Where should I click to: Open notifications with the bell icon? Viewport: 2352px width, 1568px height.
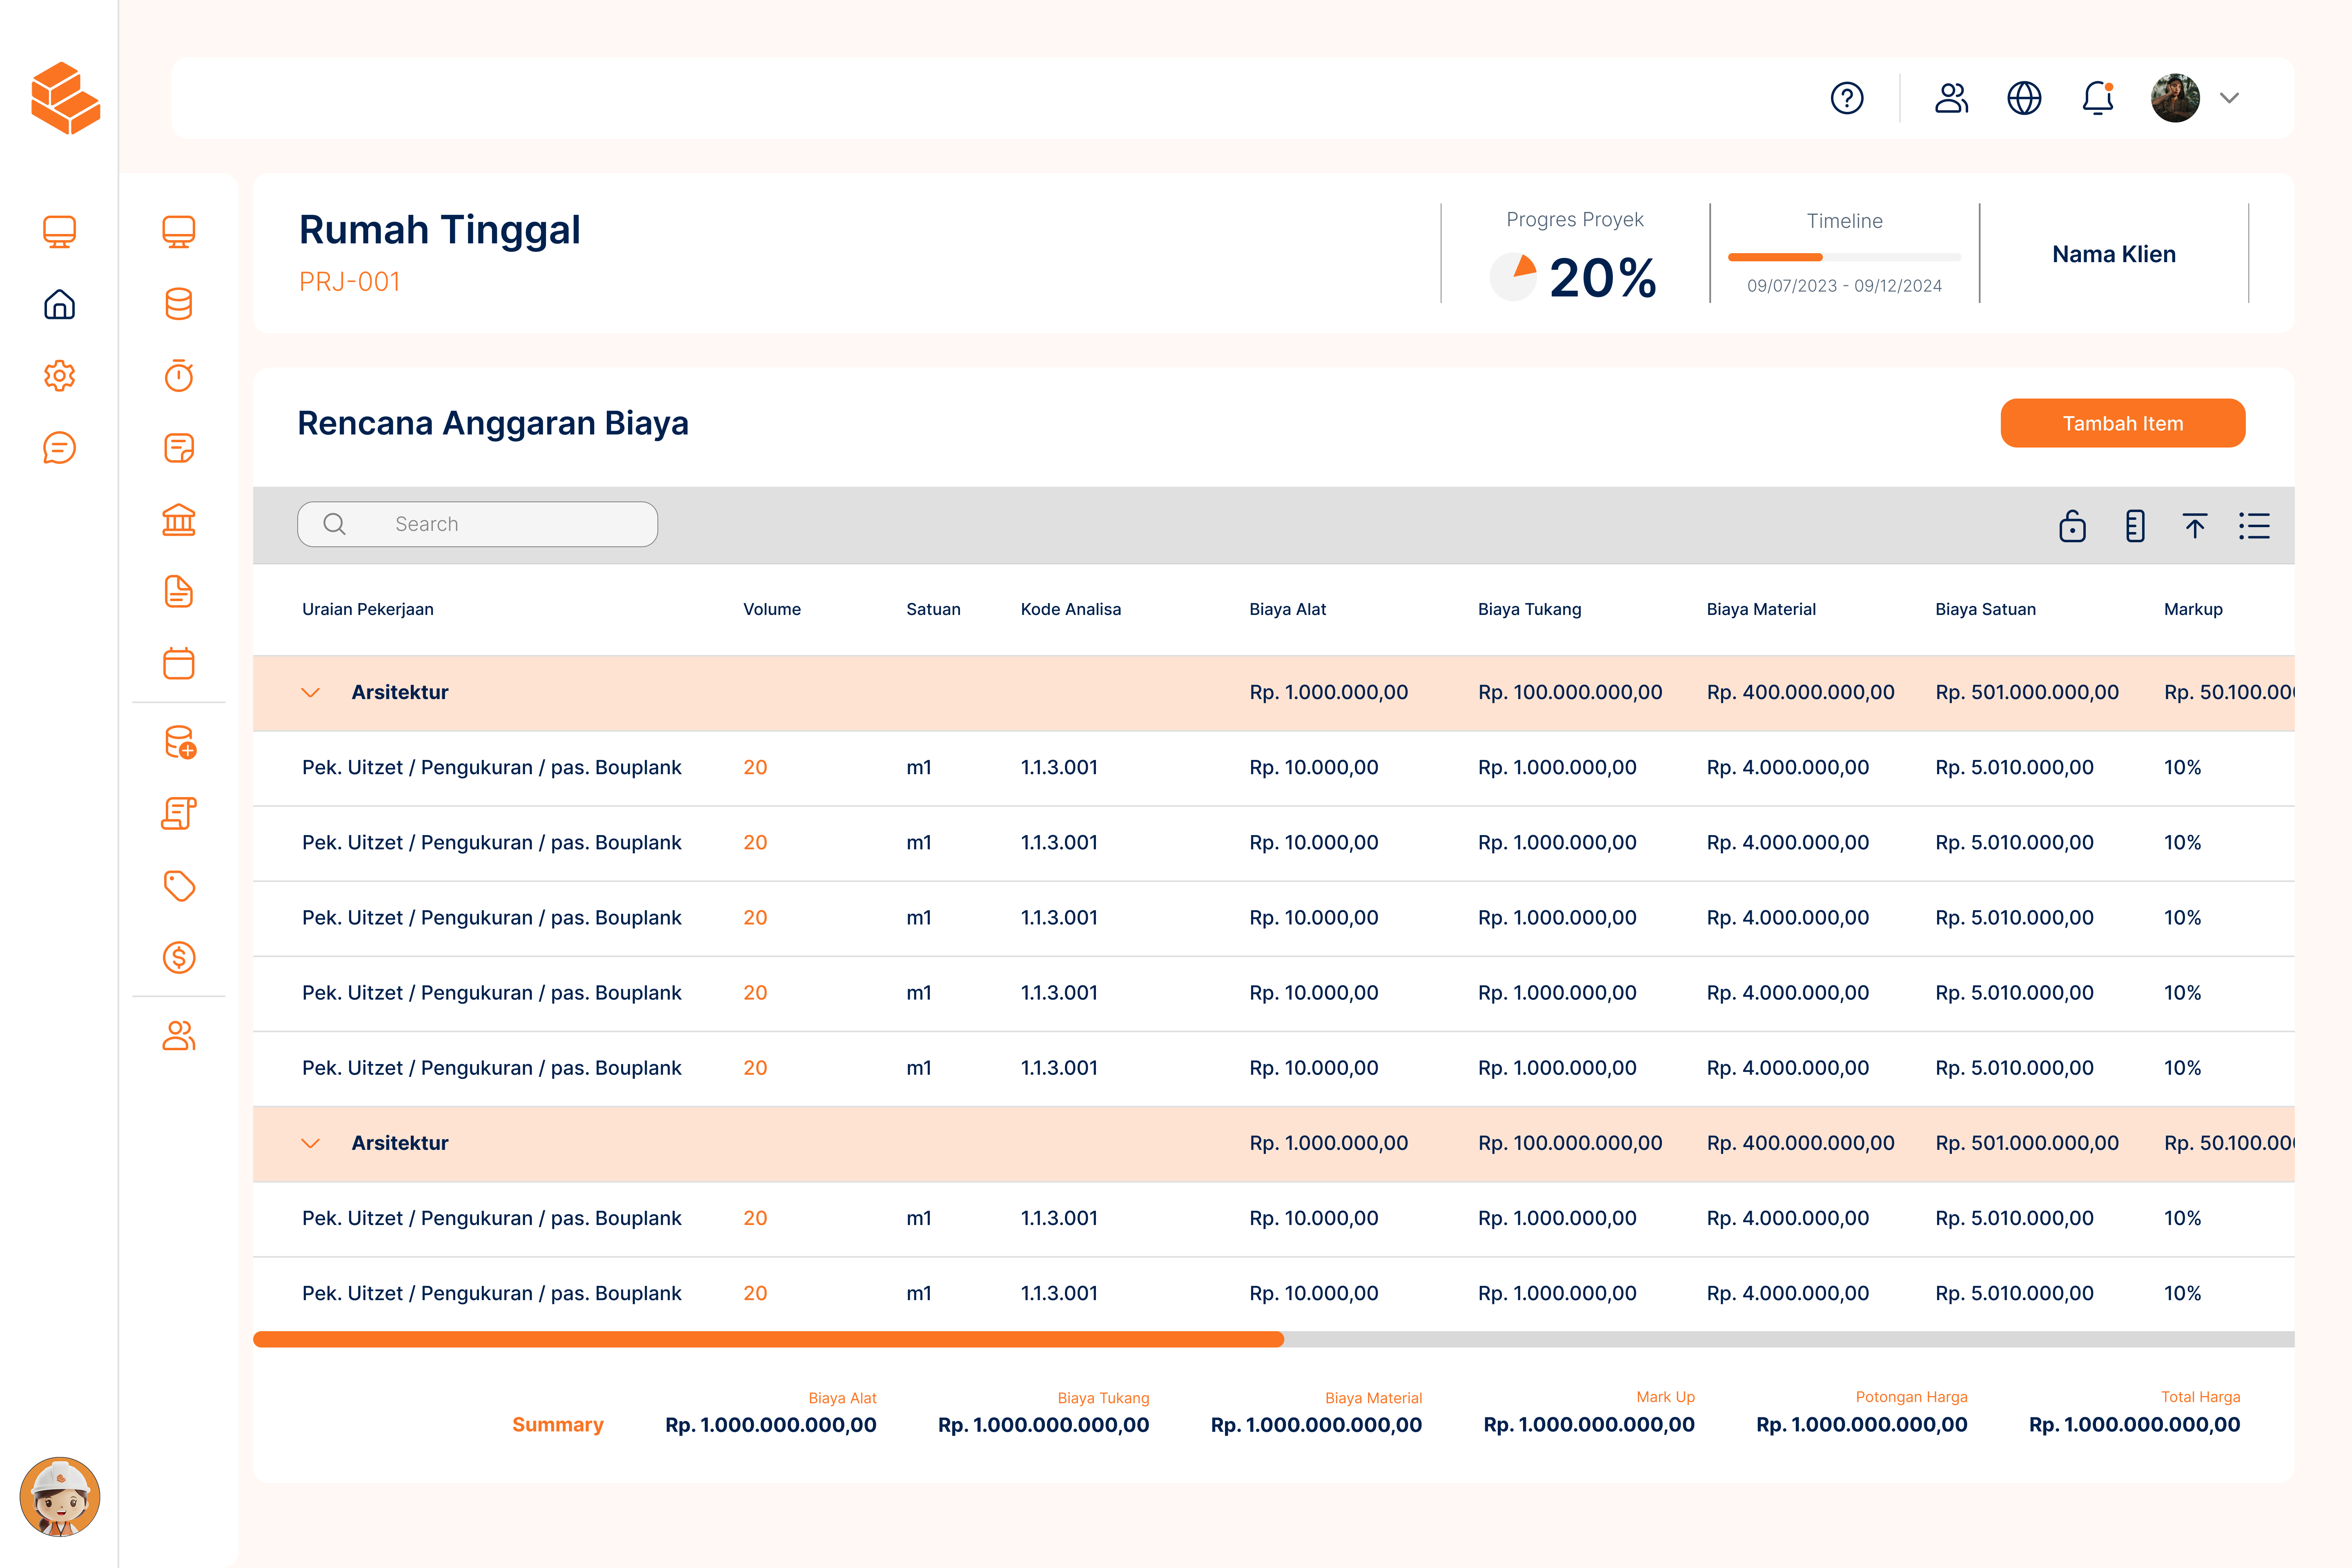pyautogui.click(x=2098, y=98)
